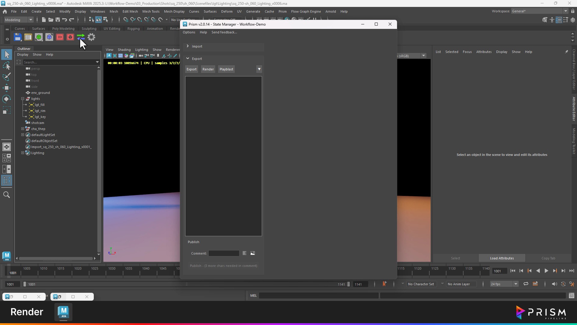Open State Manager Options menu
Screen dimensions: 577x325
coord(189,32)
